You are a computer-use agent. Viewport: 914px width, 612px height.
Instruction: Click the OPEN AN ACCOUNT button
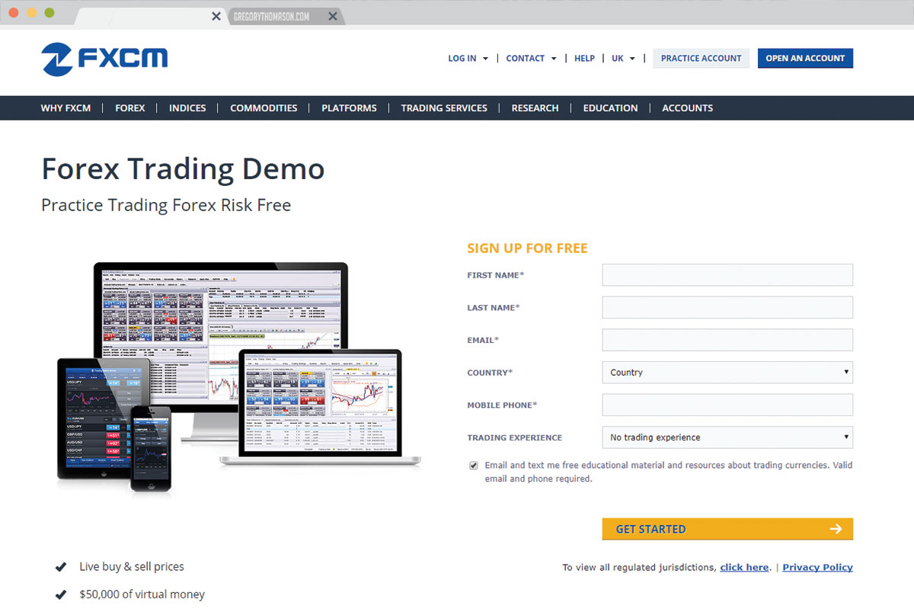805,59
